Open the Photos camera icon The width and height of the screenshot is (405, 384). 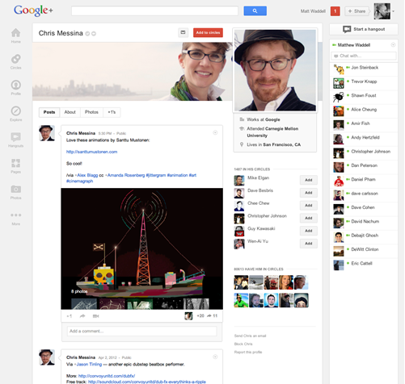[15, 189]
